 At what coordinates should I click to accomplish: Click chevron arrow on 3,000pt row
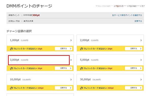click(x=71, y=60)
